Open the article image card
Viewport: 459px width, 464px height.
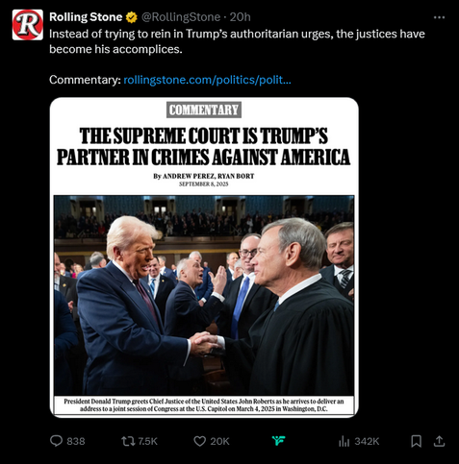[x=204, y=257]
